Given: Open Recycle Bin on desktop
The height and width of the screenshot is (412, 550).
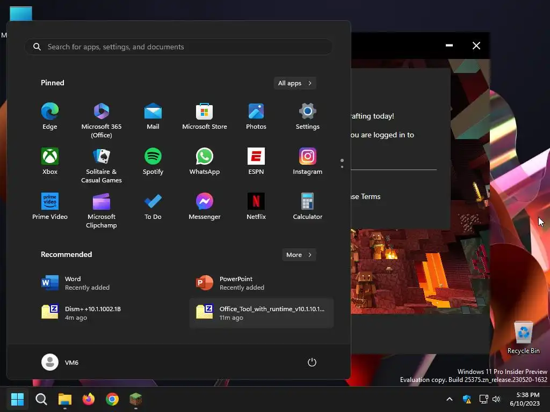Looking at the screenshot, I should [523, 338].
